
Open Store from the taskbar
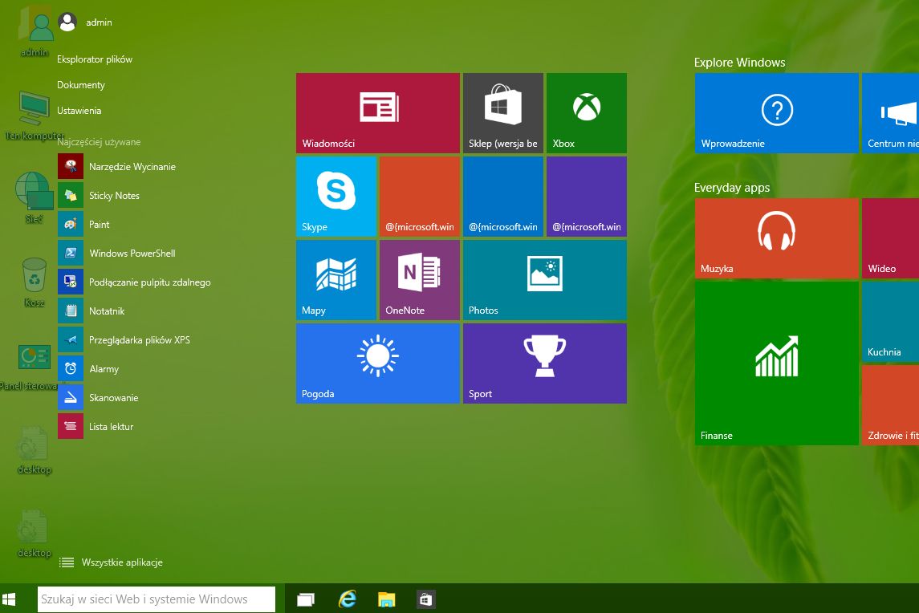click(425, 599)
